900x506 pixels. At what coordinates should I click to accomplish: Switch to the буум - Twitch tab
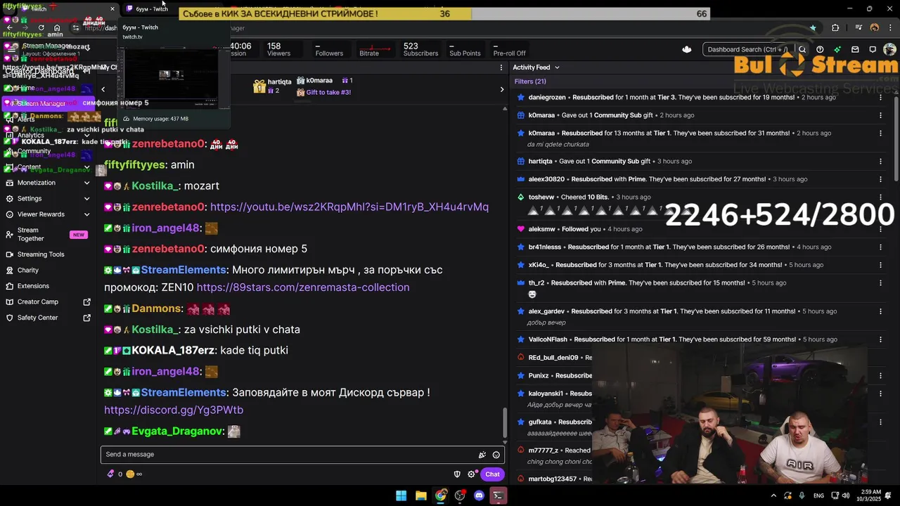[x=151, y=9]
